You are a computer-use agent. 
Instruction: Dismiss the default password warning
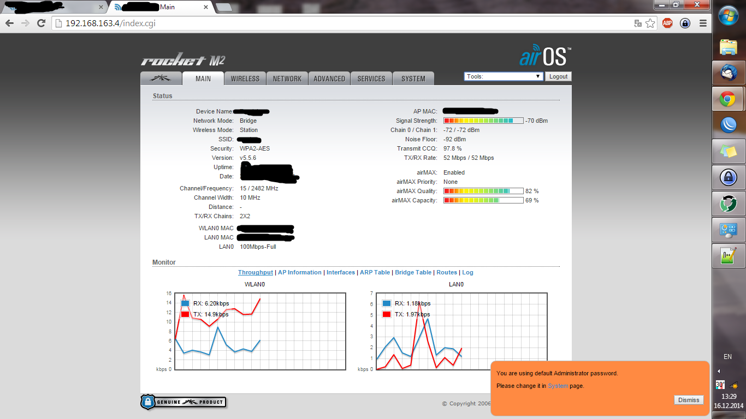point(688,400)
